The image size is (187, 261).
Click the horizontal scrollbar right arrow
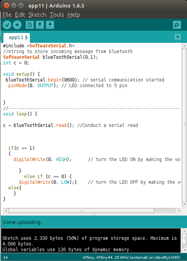[178, 211]
